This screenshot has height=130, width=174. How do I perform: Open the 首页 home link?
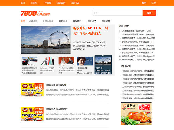click(x=23, y=3)
